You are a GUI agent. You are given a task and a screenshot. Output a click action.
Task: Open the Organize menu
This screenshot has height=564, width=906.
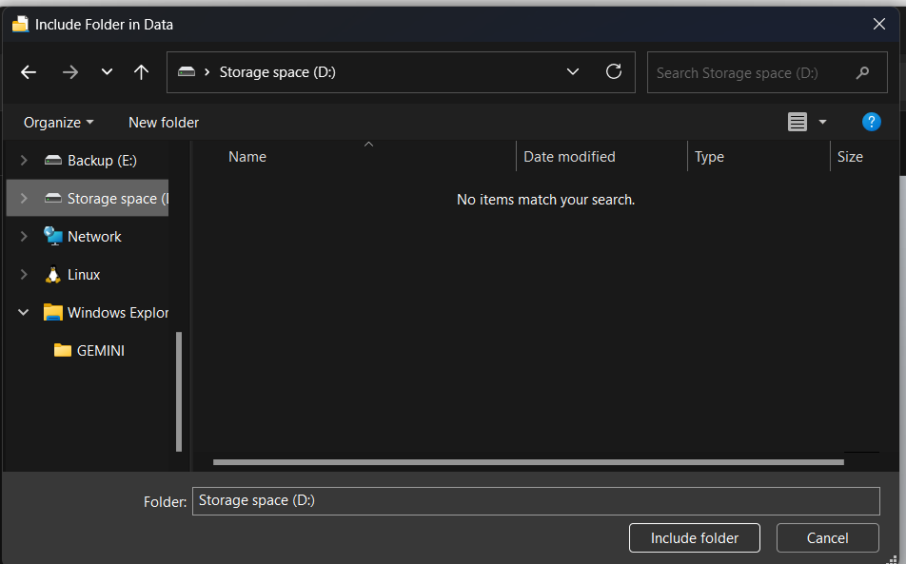(59, 123)
